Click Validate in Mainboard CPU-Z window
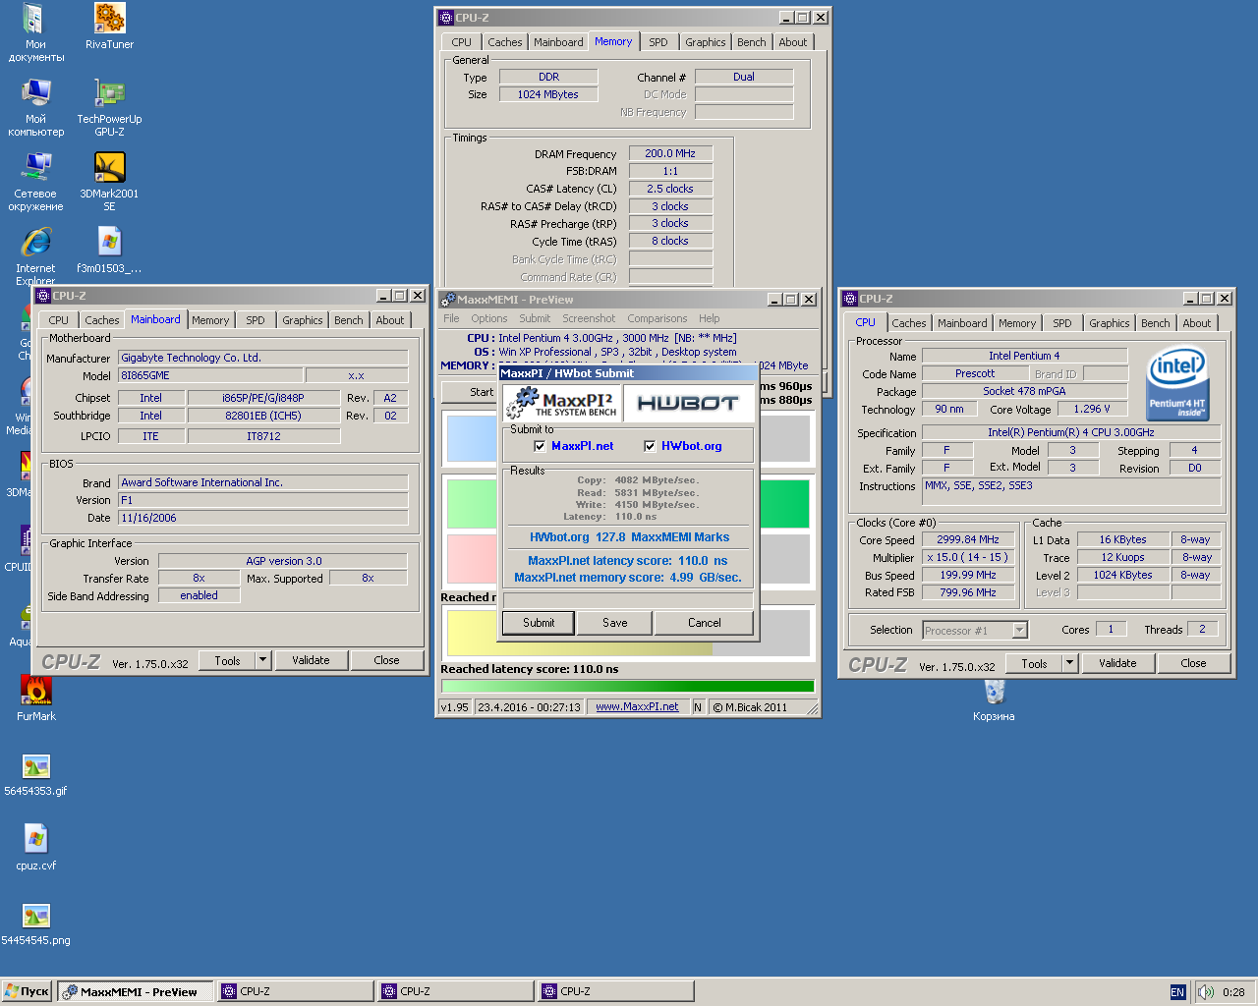 (311, 660)
